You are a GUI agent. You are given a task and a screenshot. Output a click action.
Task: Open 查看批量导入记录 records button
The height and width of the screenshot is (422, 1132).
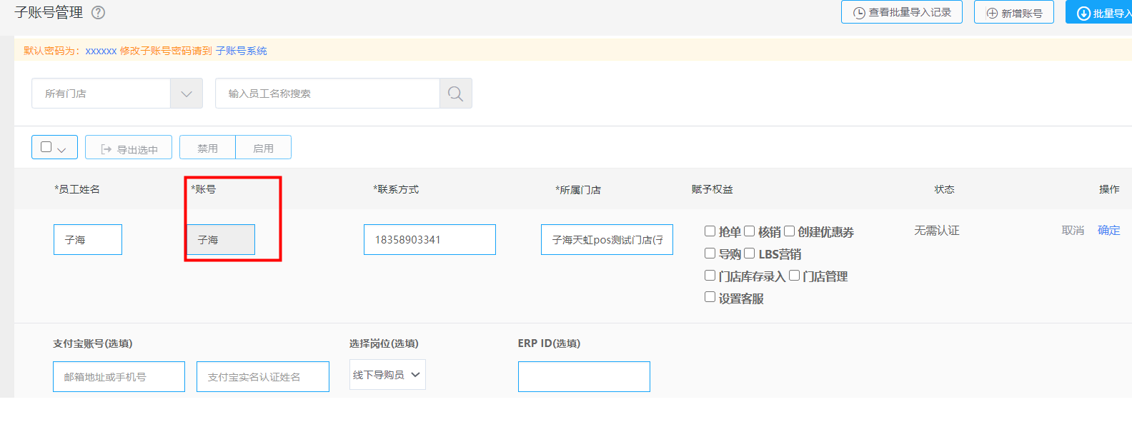(901, 13)
